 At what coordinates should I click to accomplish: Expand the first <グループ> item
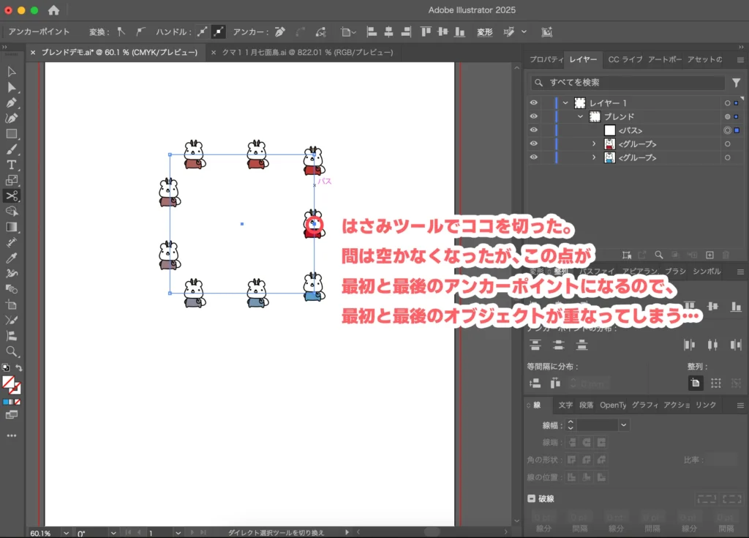pos(594,143)
